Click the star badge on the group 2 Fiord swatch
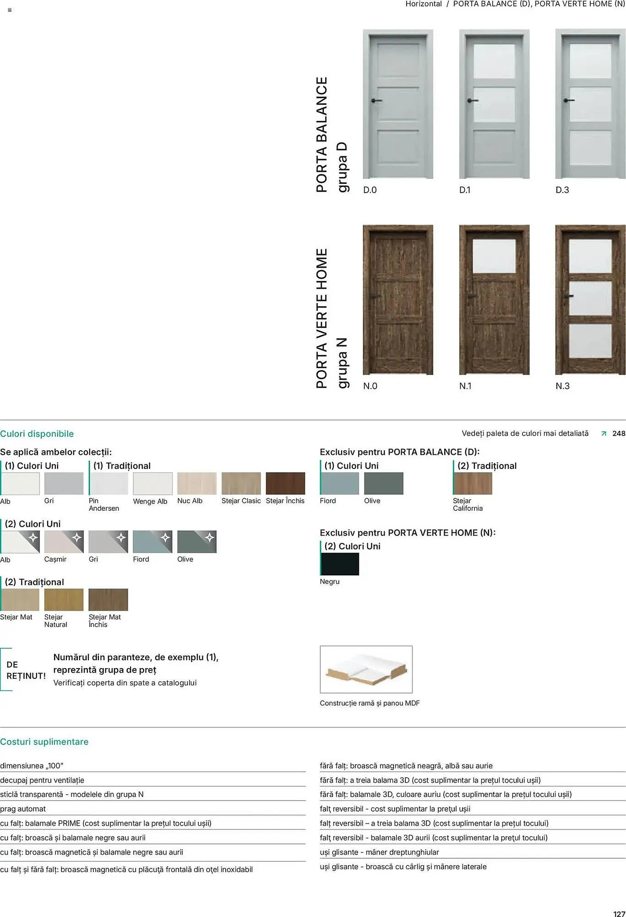This screenshot has width=626, height=917. [x=165, y=537]
